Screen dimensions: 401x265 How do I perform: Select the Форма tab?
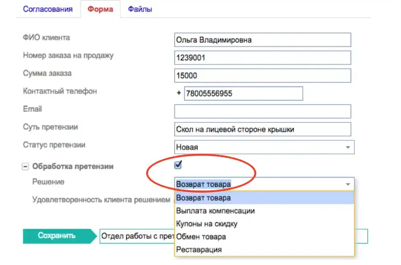(100, 9)
